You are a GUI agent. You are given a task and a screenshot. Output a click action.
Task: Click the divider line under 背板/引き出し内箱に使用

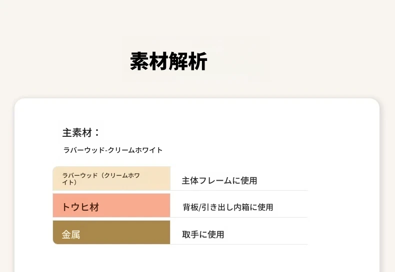239,217
